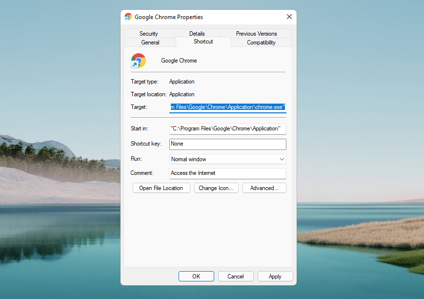Screen dimensions: 424x299
Task: Click the Target label
Action: pyautogui.click(x=139, y=107)
